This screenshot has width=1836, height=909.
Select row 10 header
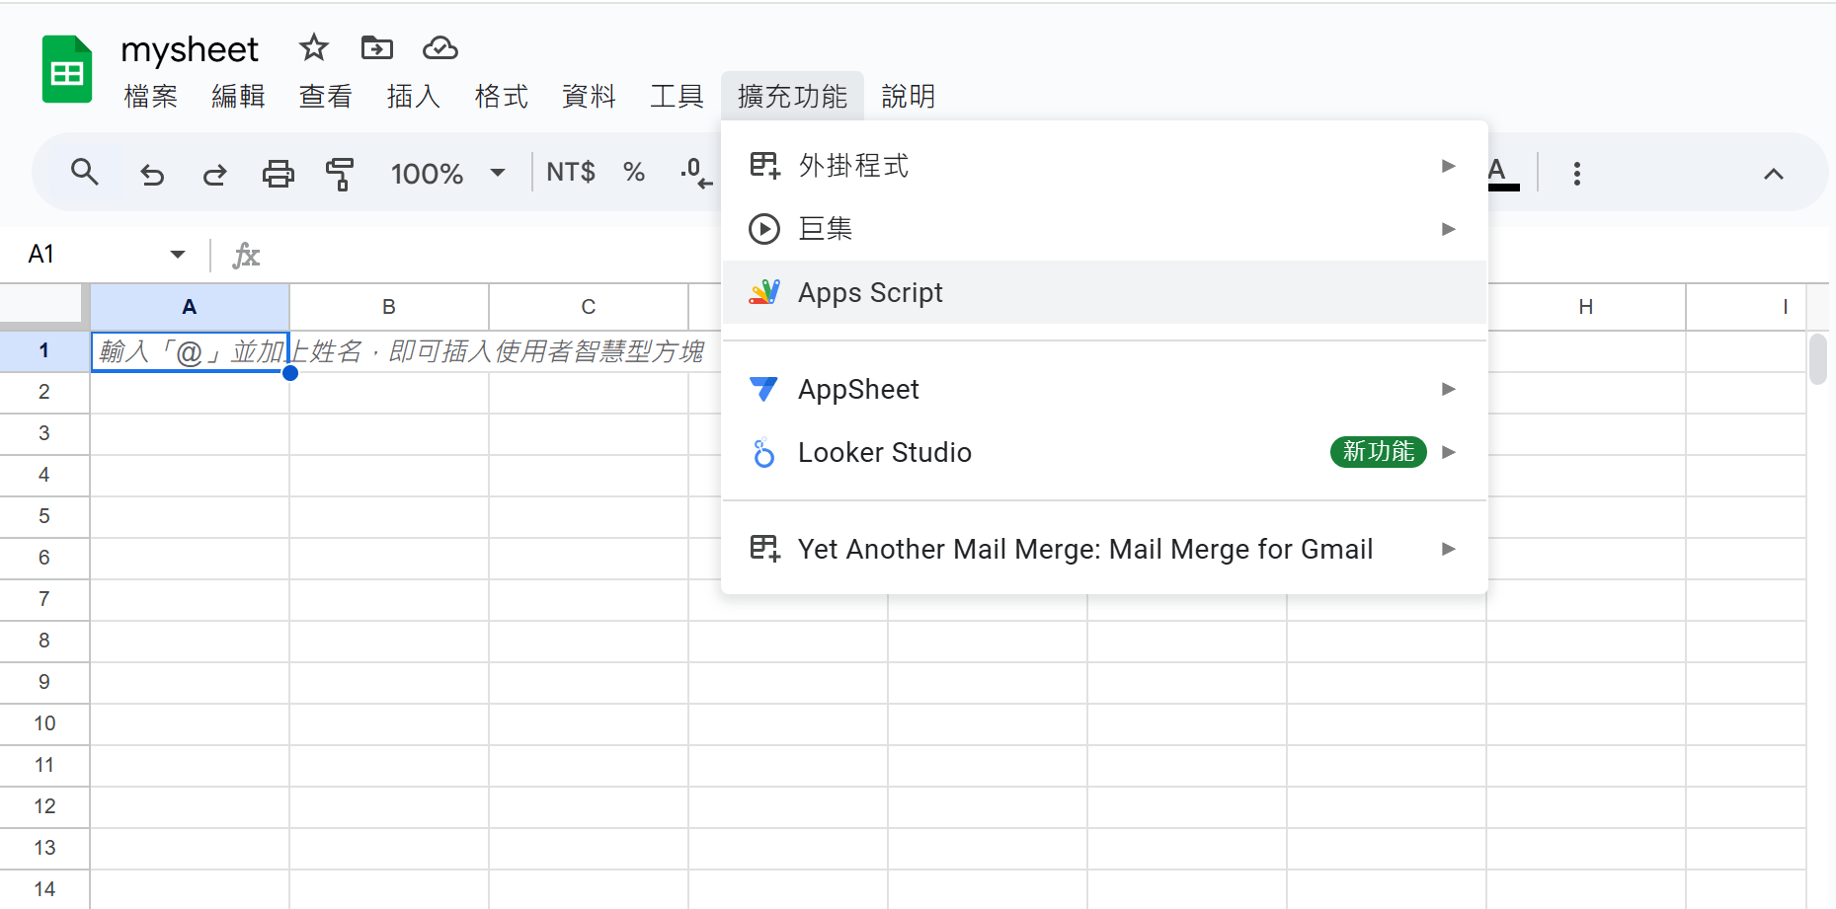pyautogui.click(x=44, y=723)
